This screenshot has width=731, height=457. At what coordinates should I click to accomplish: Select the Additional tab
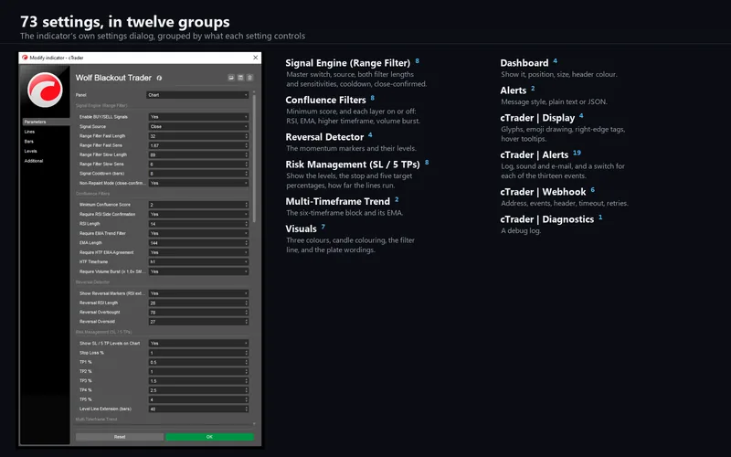click(x=34, y=161)
